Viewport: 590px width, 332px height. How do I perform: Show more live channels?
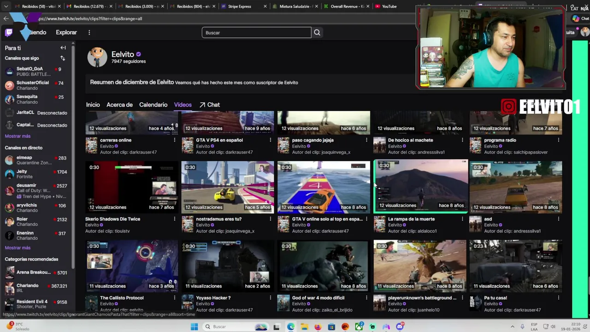click(18, 248)
